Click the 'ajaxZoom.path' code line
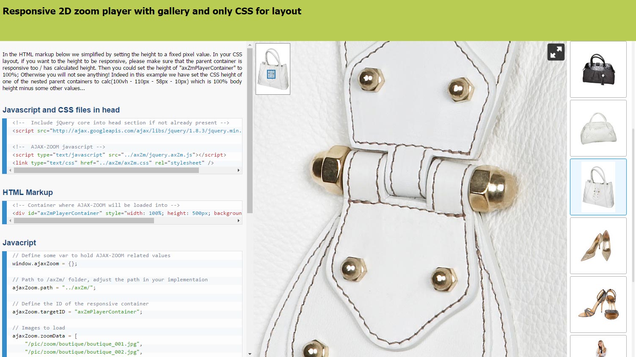636x357 pixels. coord(54,288)
